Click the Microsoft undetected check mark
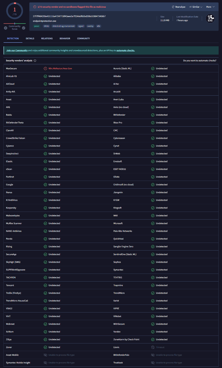The image size is (222, 368). tap(153, 223)
